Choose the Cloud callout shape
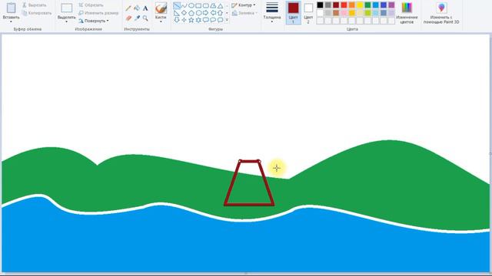The image size is (492, 276). pyautogui.click(x=221, y=20)
